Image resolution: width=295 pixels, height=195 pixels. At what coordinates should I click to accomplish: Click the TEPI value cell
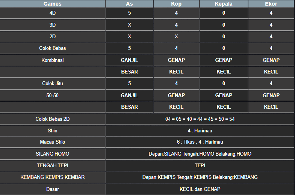click(200, 165)
